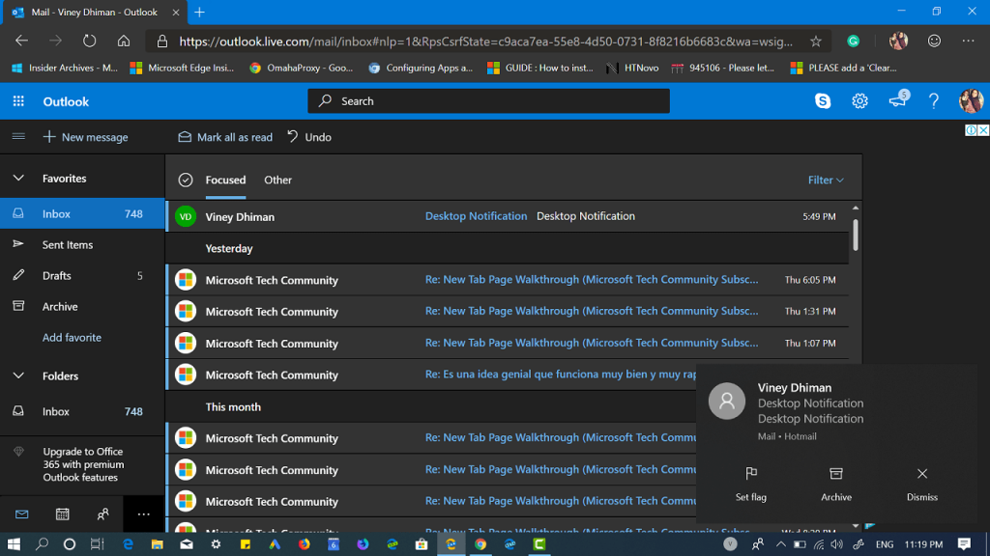Screen dimensions: 990x556
Task: Open Skype from the Outlook header
Action: click(x=822, y=100)
